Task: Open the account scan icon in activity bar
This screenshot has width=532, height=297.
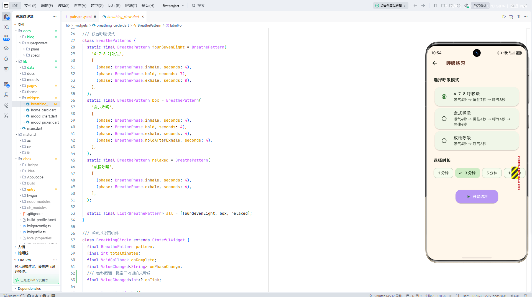Action: (x=6, y=116)
